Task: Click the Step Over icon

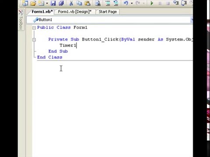Action: coord(184,3)
